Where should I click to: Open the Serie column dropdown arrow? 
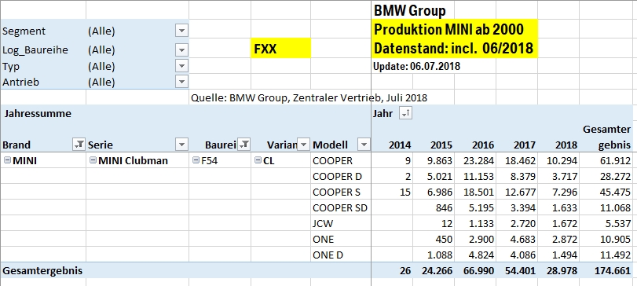181,145
